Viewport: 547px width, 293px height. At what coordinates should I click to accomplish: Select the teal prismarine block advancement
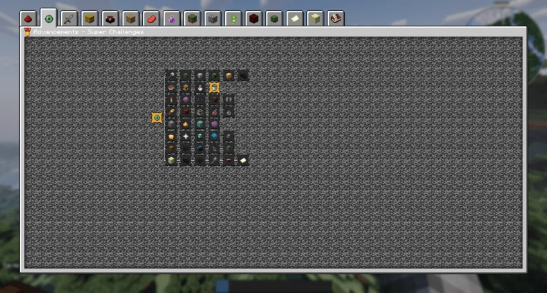pos(200,124)
